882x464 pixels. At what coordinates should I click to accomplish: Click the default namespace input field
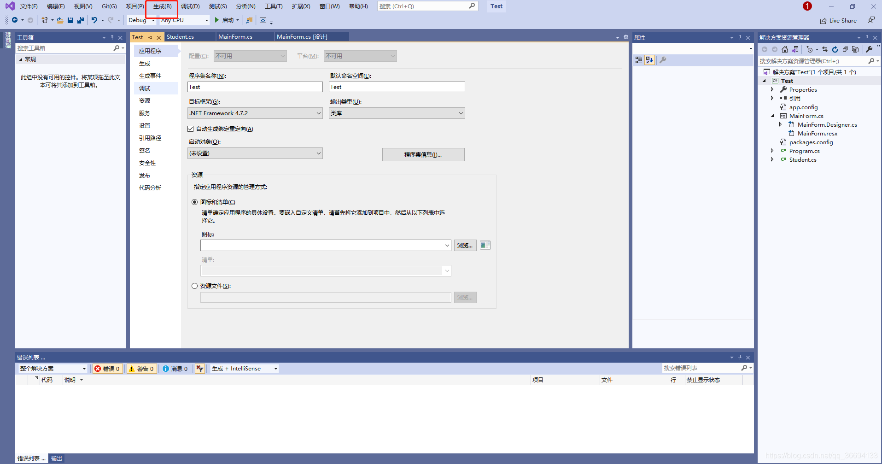click(397, 87)
